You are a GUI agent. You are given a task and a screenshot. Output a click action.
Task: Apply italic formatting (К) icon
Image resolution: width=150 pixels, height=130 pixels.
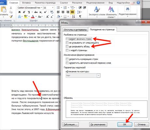point(24,12)
